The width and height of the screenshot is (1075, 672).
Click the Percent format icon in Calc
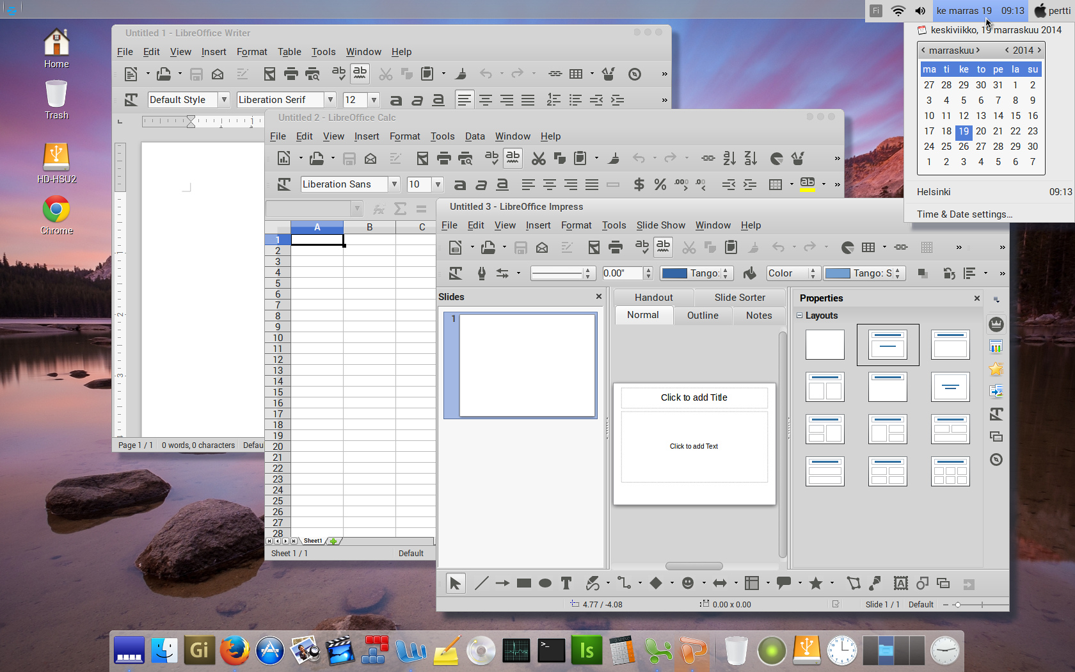(x=660, y=184)
